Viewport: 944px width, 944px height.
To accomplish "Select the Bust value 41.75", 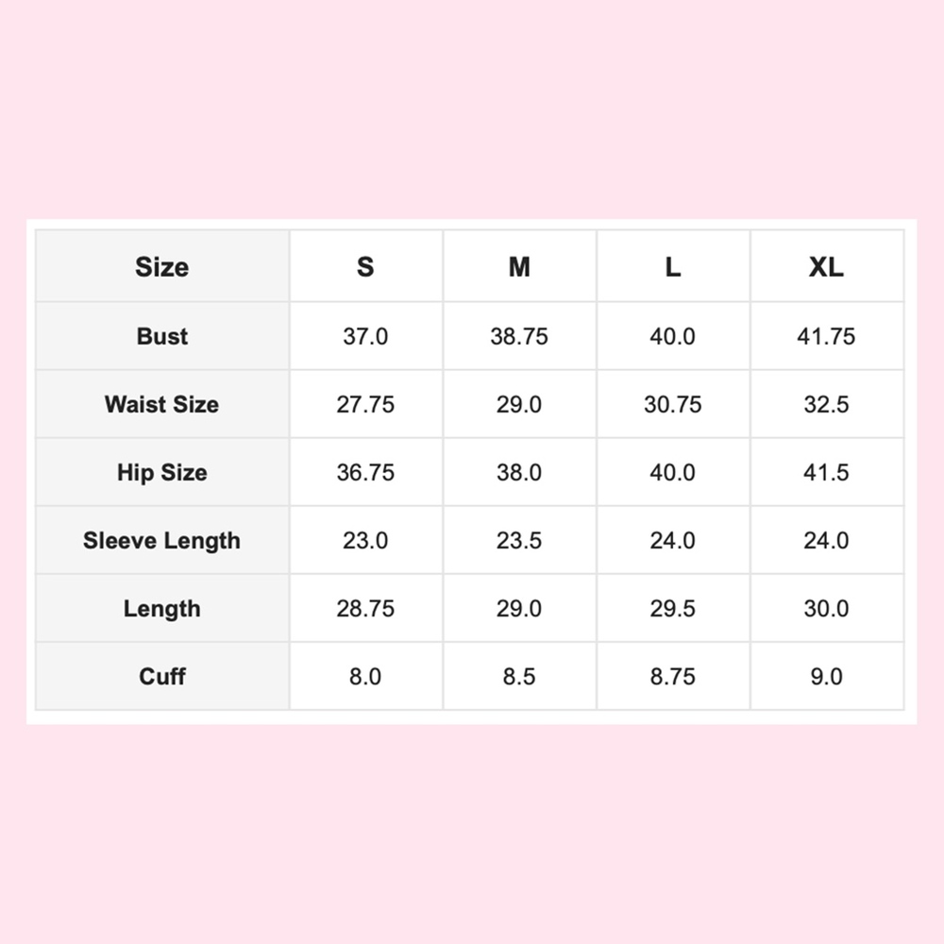I will tap(826, 336).
